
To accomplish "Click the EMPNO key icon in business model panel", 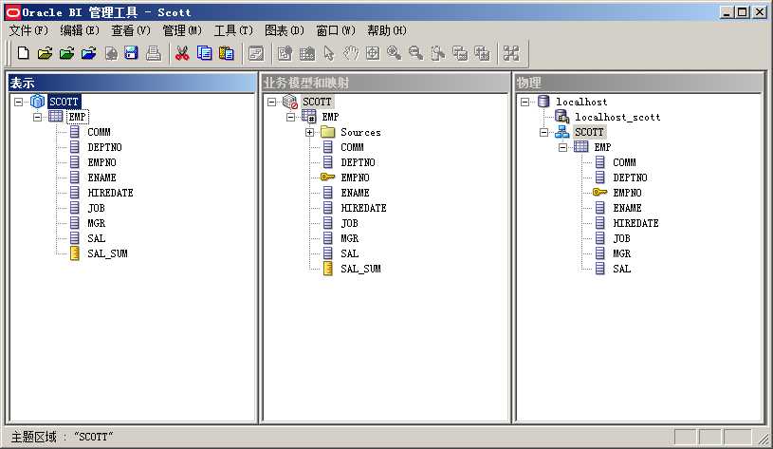I will click(x=327, y=178).
